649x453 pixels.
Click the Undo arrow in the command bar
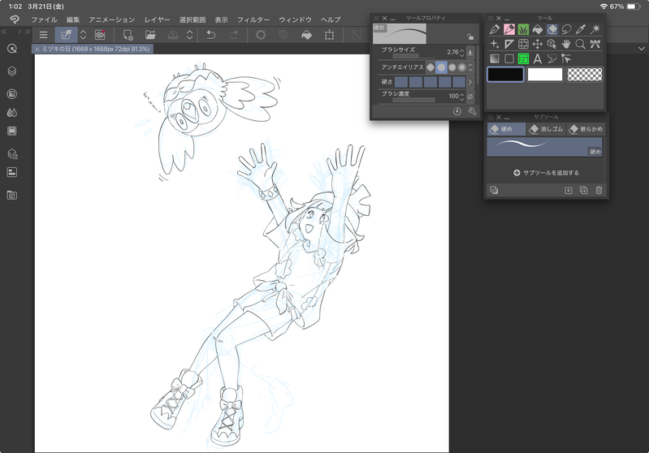coord(211,35)
